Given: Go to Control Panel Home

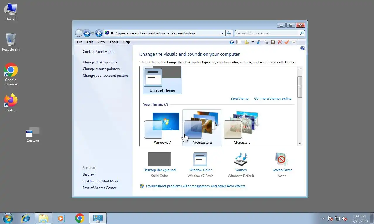Looking at the screenshot, I should [98, 52].
